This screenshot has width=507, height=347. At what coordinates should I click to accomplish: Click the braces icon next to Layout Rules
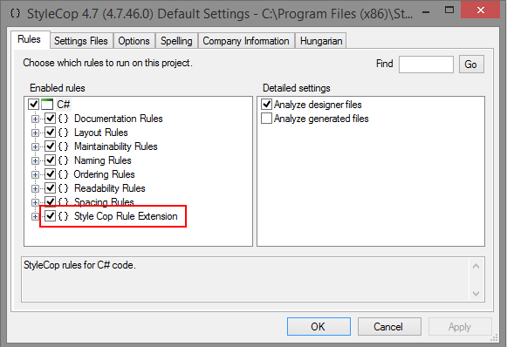[x=64, y=133]
